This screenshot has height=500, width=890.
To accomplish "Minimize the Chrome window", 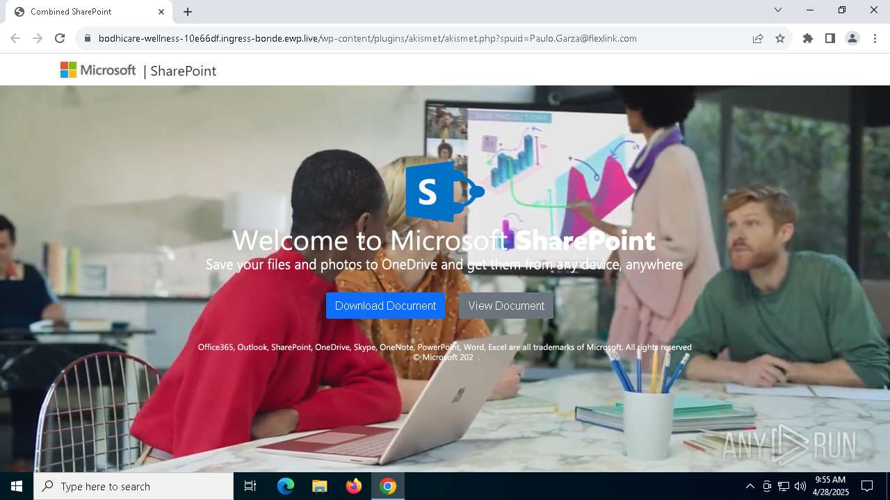I will (810, 10).
